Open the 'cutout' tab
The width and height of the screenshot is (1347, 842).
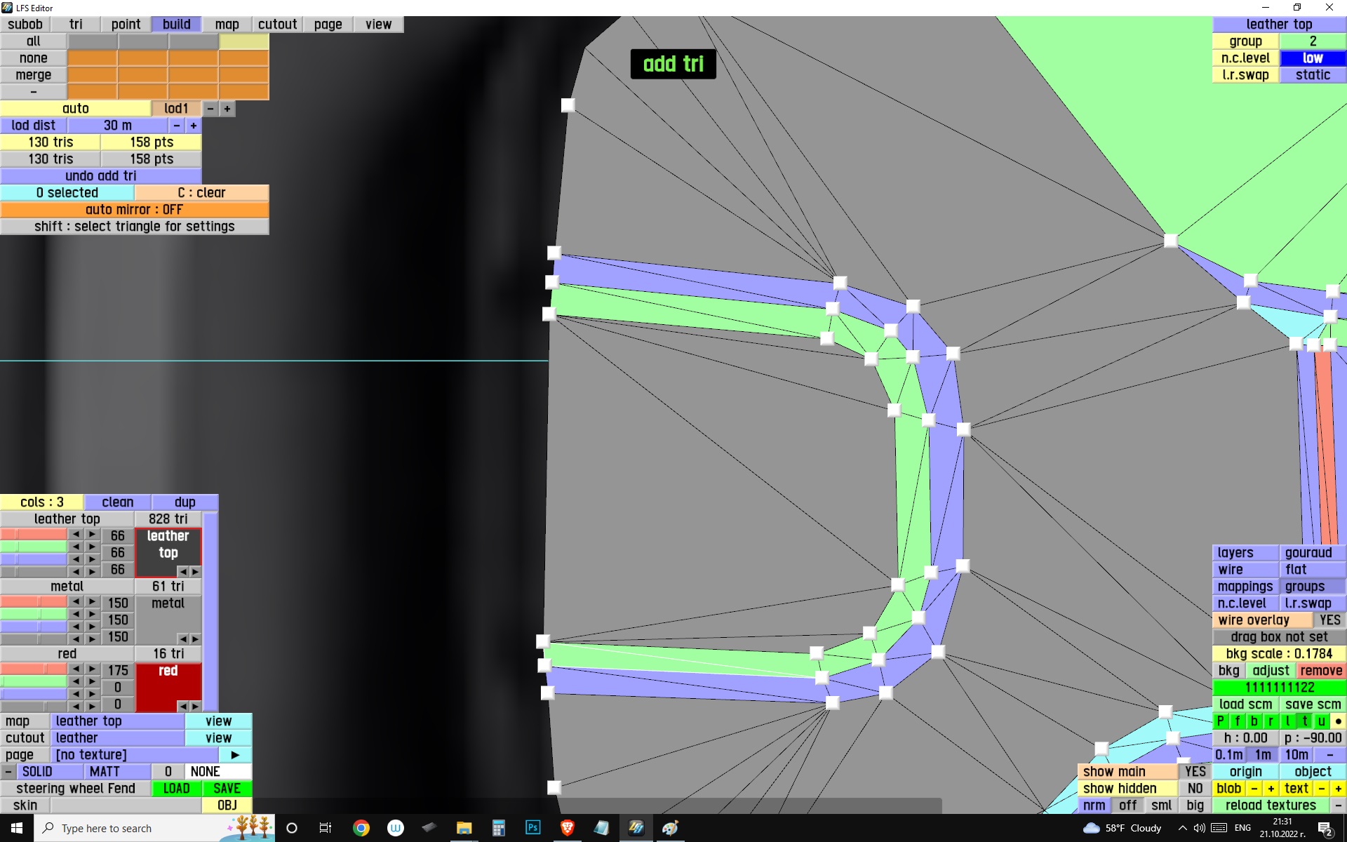[277, 25]
